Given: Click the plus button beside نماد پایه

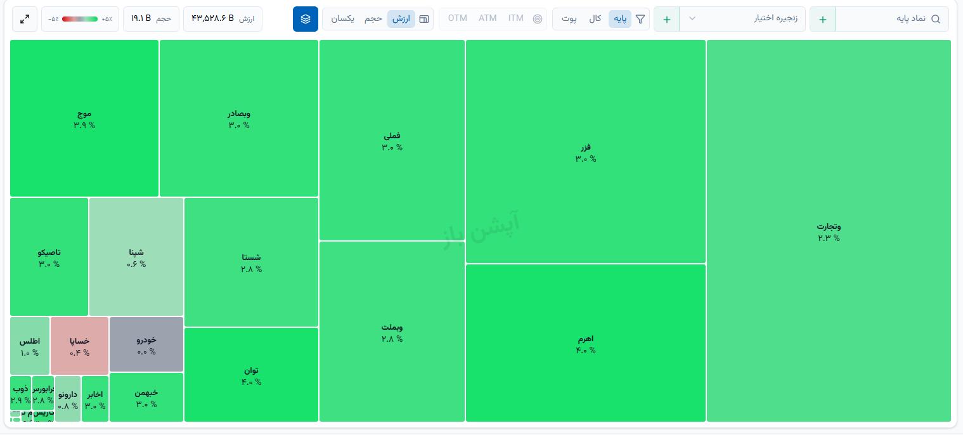Looking at the screenshot, I should click(823, 19).
